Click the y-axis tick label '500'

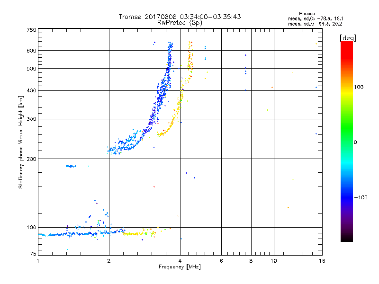tap(31, 69)
